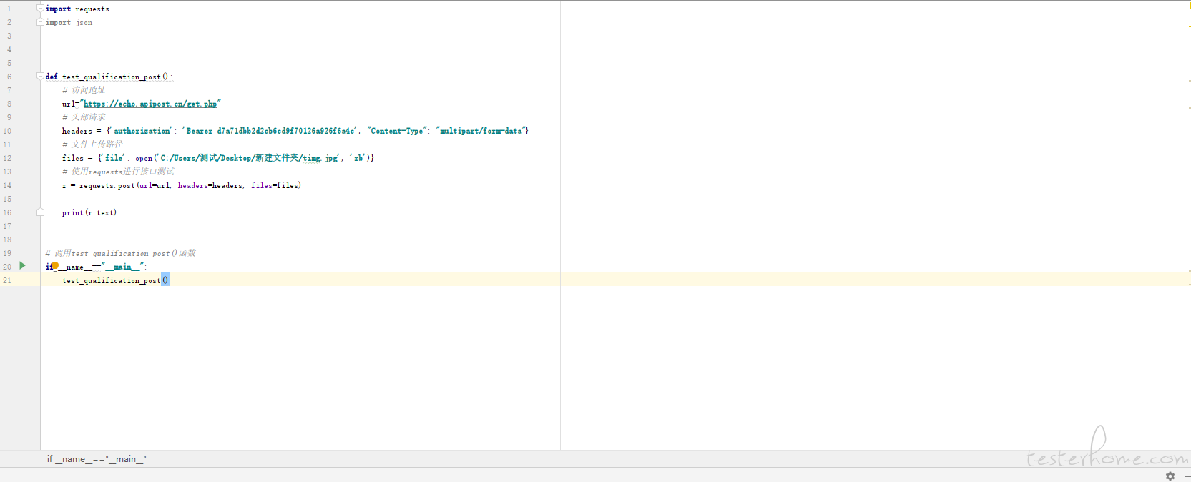Screen dimensions: 1191x482
Task: Toggle the fold marker beside 'import json'
Action: [x=40, y=22]
